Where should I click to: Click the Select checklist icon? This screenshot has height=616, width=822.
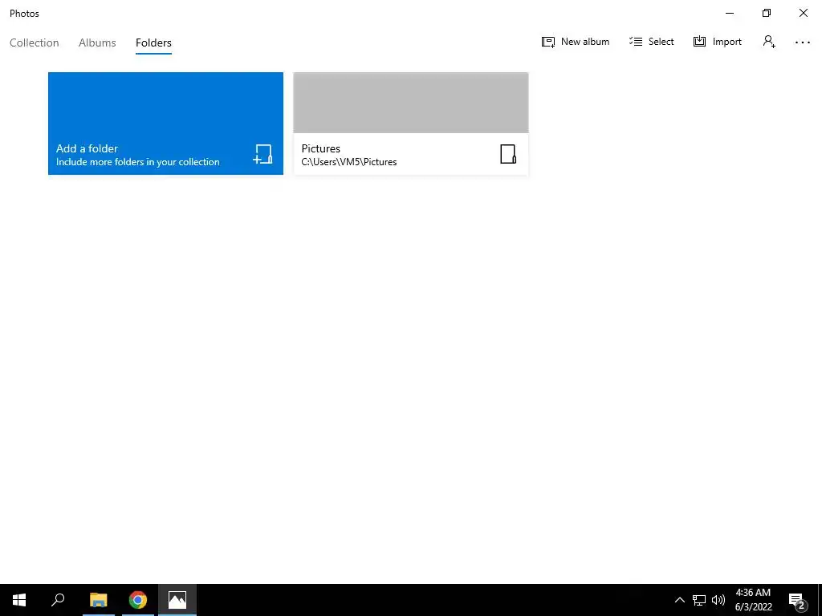pos(636,42)
